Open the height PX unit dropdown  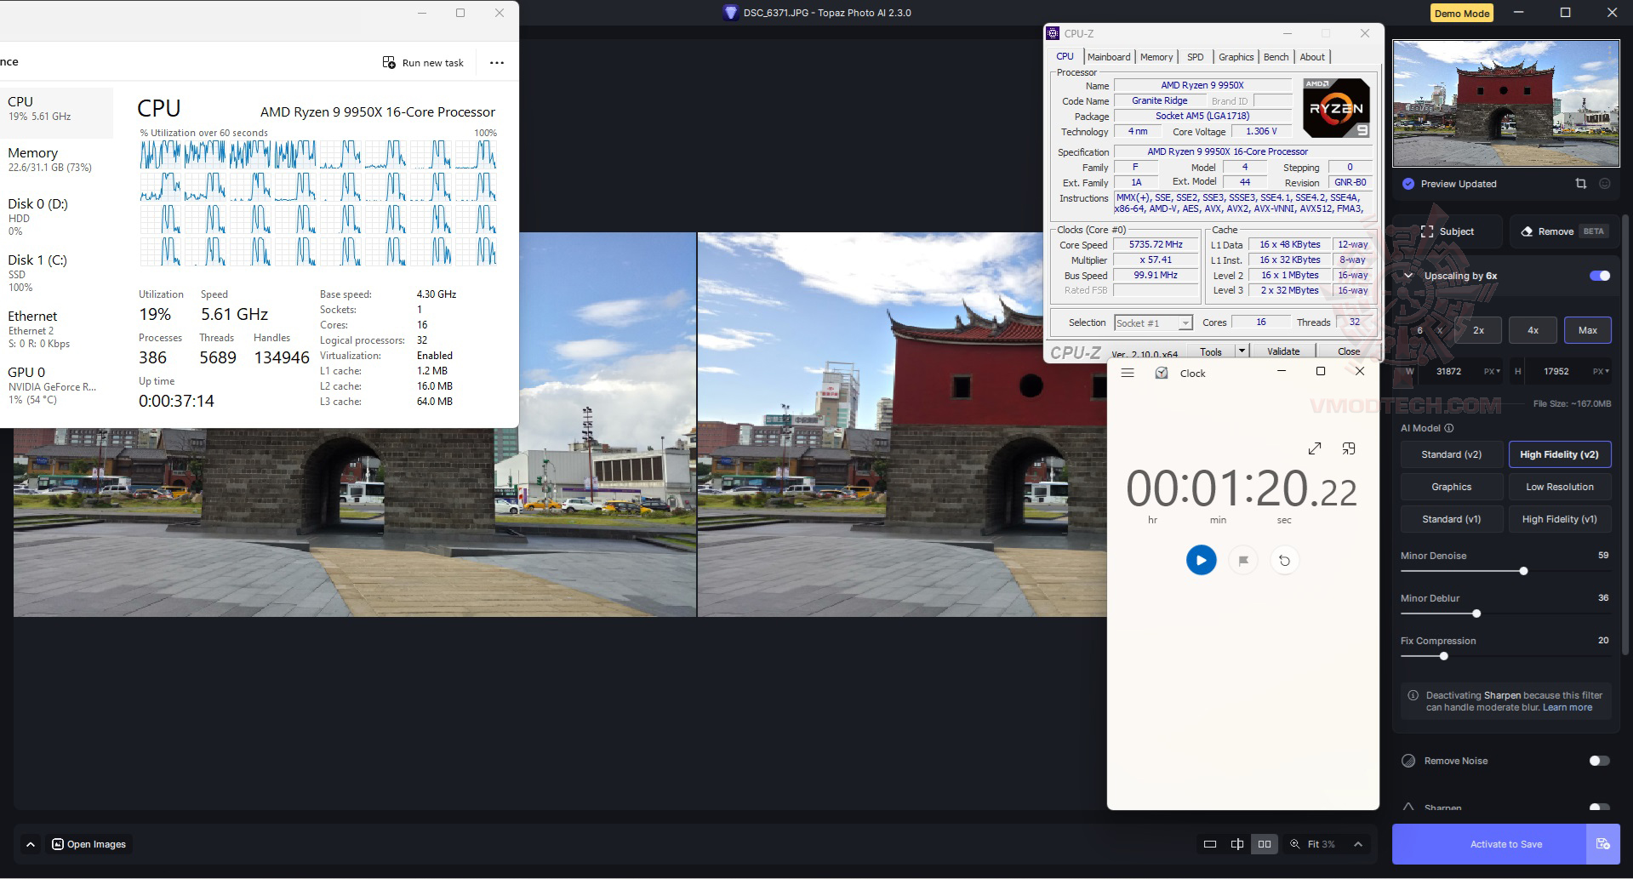pos(1601,371)
